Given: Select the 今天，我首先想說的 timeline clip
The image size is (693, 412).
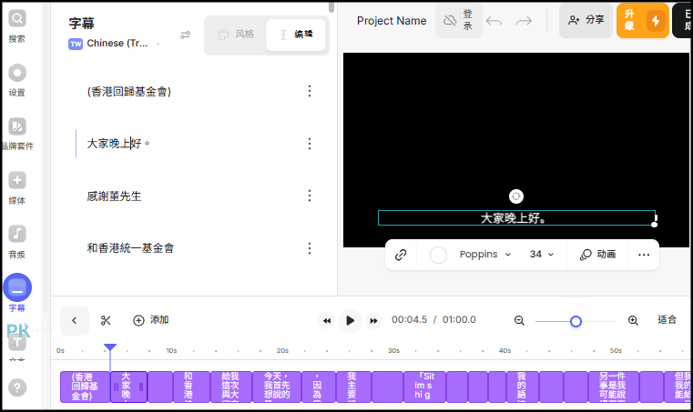Looking at the screenshot, I should pos(277,387).
